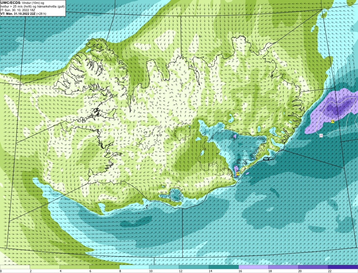Click the 4–6 m/s green legend swatch
The image size is (358, 273).
[x=74, y=267]
